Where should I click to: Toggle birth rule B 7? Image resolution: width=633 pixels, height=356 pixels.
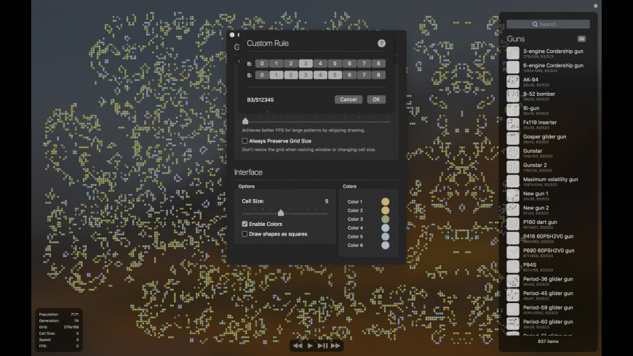click(364, 63)
